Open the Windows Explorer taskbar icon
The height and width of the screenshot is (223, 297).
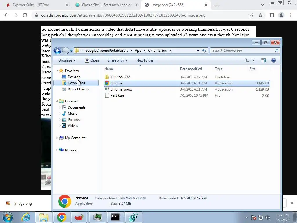44,217
